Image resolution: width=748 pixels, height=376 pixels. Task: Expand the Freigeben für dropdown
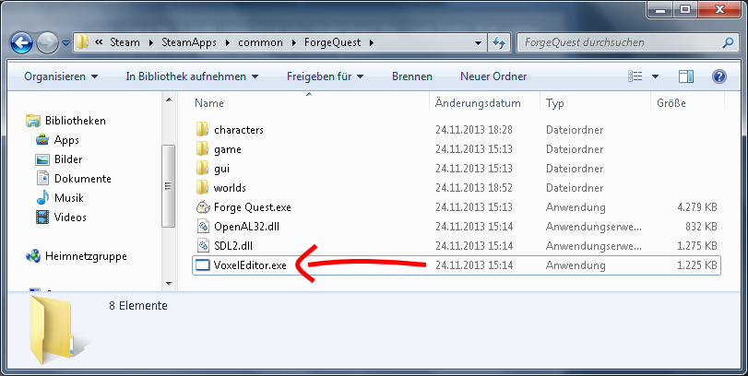325,76
